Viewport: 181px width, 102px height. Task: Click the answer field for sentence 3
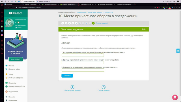pos(83,70)
